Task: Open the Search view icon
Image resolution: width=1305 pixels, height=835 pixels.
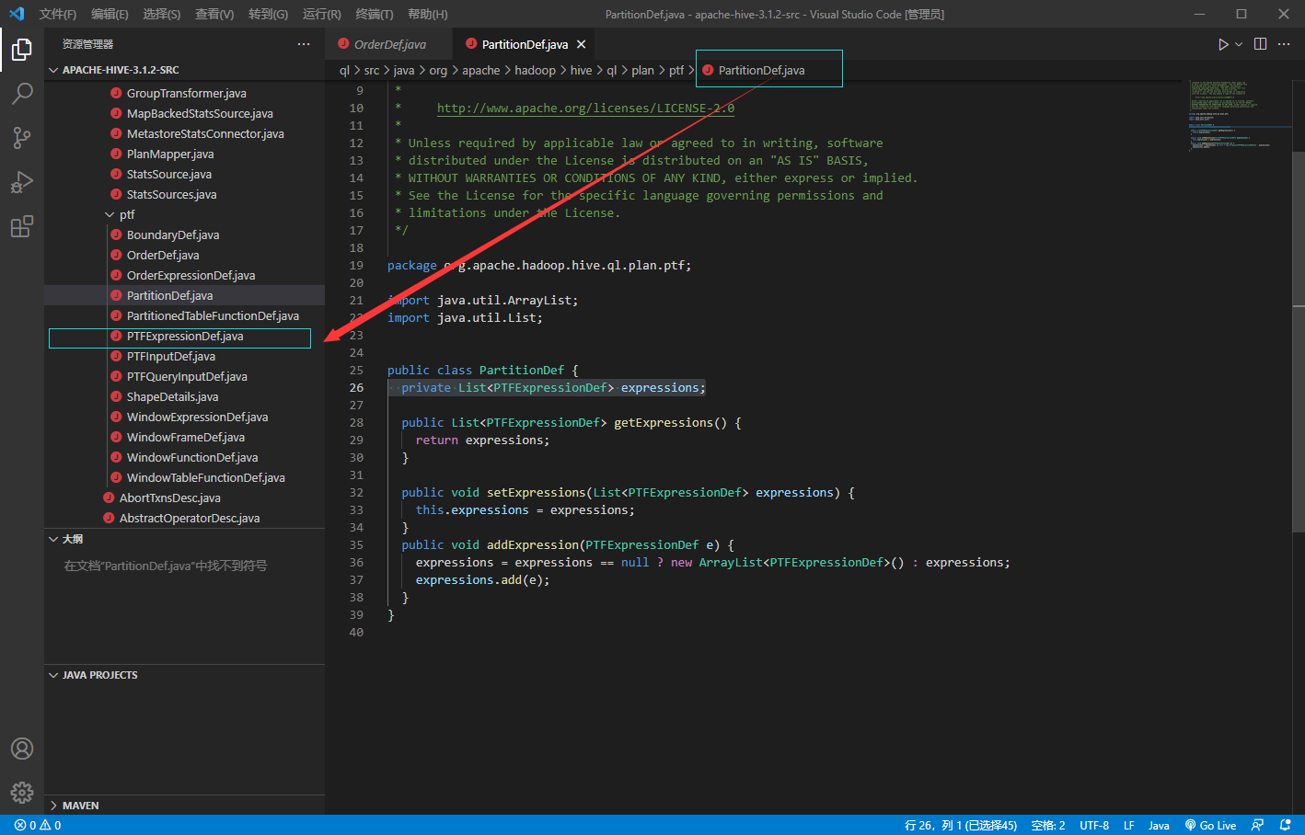Action: click(x=22, y=94)
